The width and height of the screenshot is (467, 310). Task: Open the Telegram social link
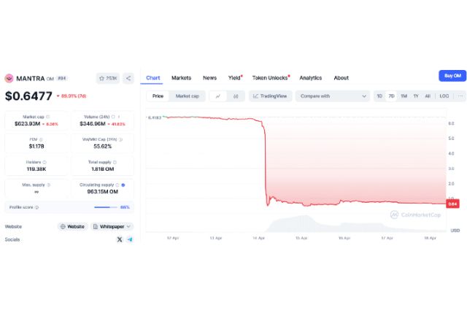(x=130, y=239)
